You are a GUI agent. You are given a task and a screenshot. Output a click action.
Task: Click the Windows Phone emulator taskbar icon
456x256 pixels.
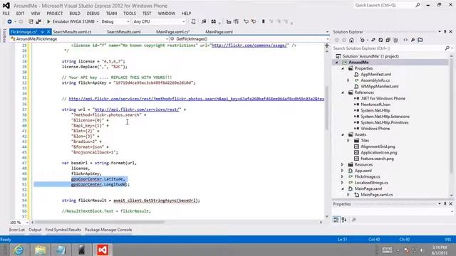81,250
